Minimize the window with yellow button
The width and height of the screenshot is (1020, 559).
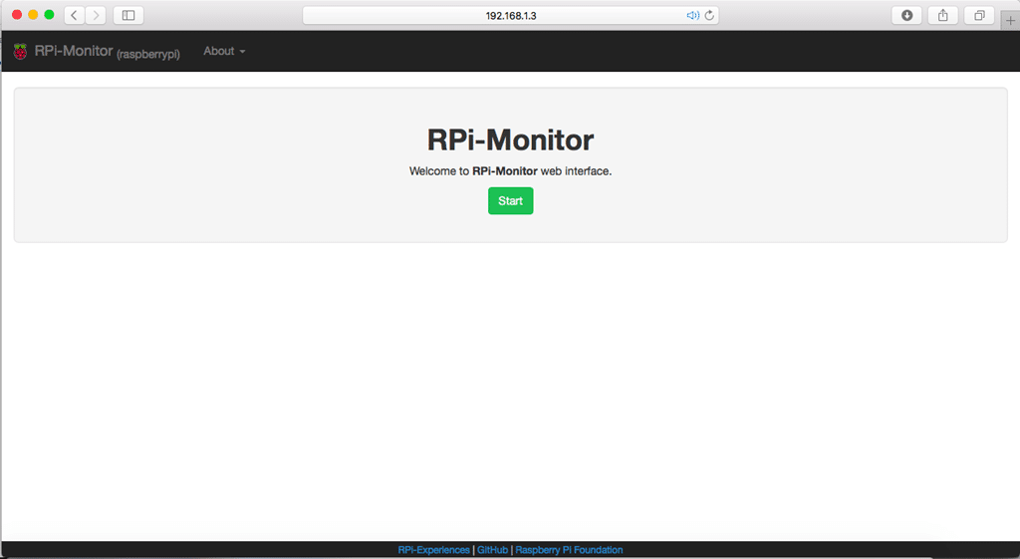(33, 14)
